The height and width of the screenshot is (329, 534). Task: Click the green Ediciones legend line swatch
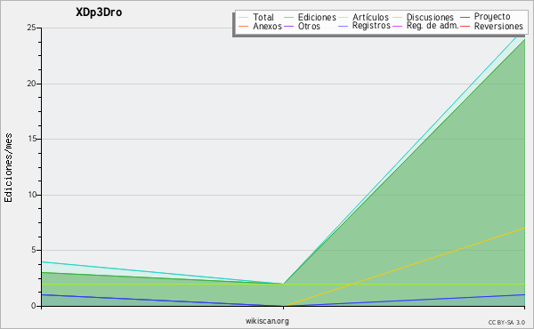click(288, 18)
